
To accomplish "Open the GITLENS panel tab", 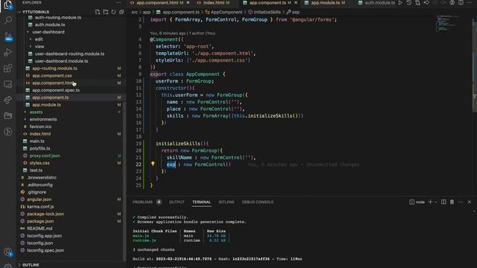I will (227, 202).
